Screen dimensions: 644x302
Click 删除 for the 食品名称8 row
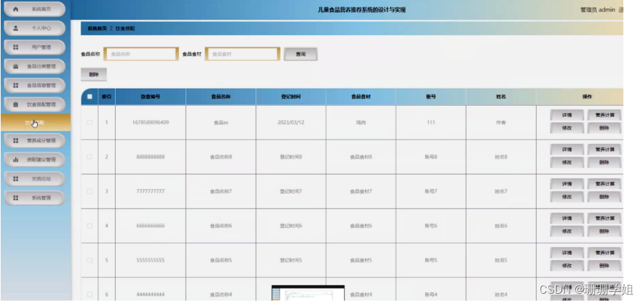pyautogui.click(x=604, y=163)
